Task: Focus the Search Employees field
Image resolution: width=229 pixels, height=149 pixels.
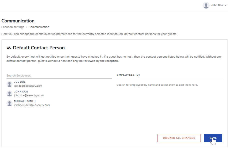Action: (59, 75)
